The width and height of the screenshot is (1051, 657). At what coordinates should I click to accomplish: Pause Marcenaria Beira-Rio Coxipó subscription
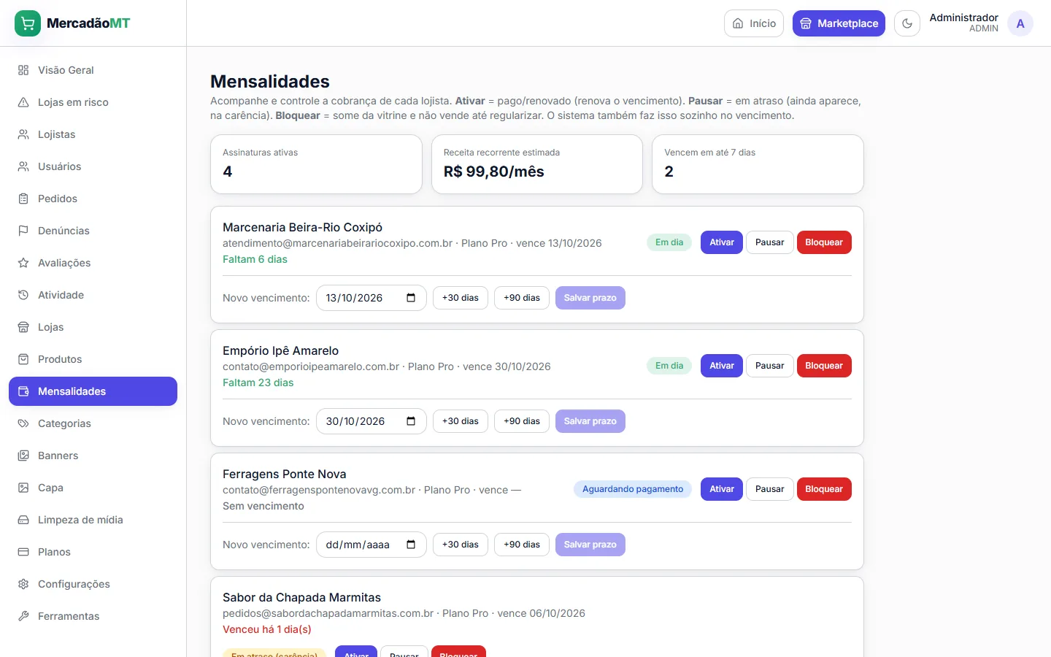pos(770,242)
